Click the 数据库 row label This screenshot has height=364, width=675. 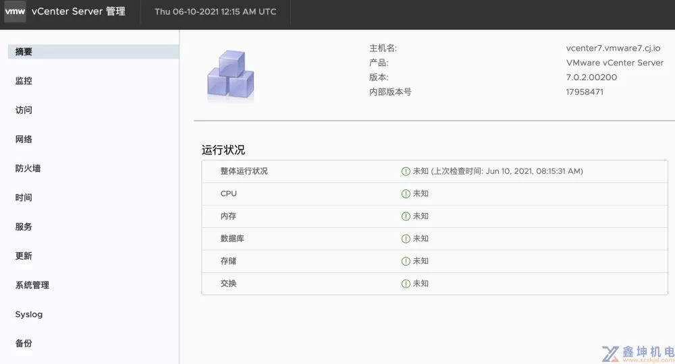232,239
